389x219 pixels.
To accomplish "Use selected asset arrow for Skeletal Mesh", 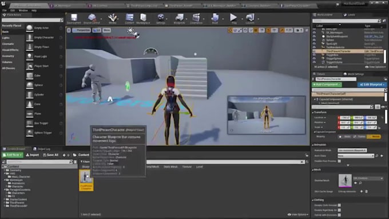I will tap(355, 183).
